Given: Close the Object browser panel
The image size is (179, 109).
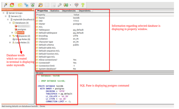Looking at the screenshot, I should pos(33,10).
